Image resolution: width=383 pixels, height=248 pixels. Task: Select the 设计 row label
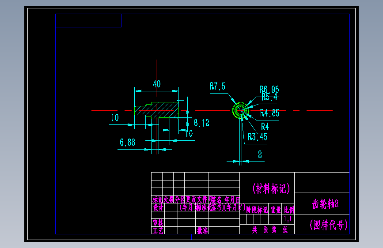pyautogui.click(x=158, y=207)
